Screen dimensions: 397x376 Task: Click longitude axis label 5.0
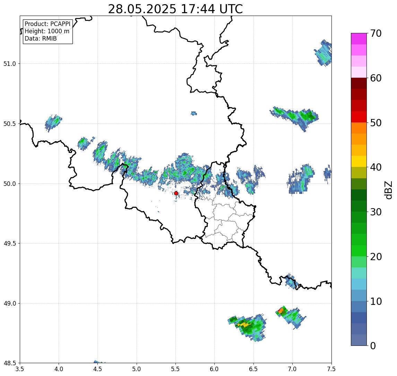pos(137,369)
